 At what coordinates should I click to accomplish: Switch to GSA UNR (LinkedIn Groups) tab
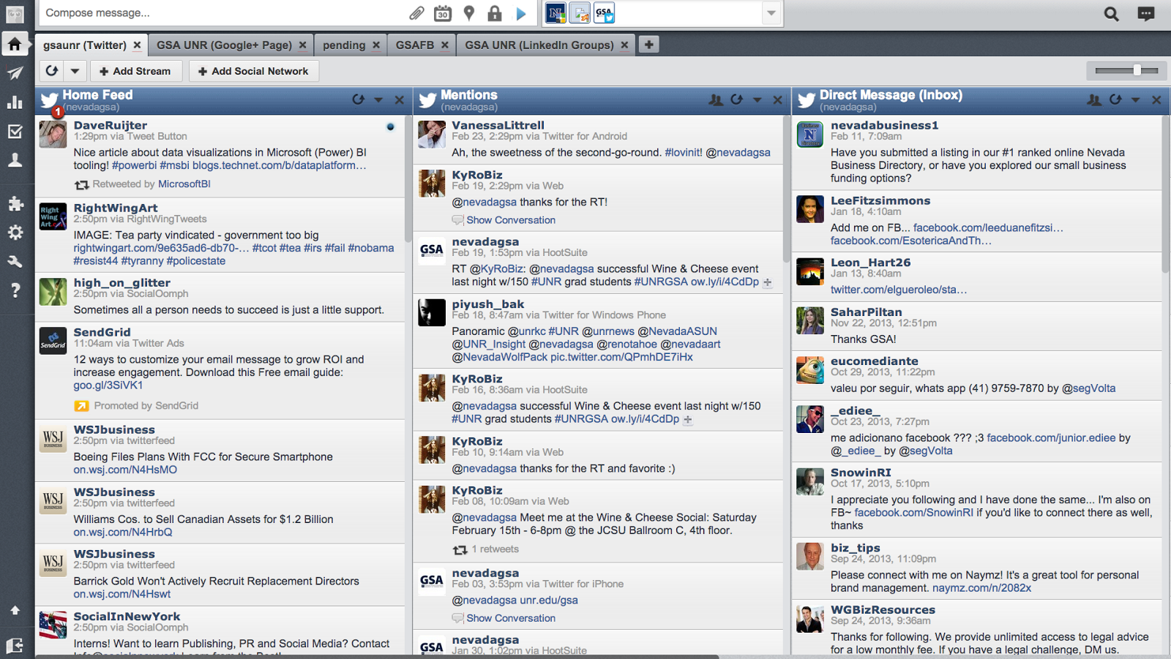[x=539, y=45]
